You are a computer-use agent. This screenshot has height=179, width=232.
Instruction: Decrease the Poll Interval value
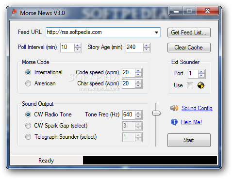click(78, 49)
